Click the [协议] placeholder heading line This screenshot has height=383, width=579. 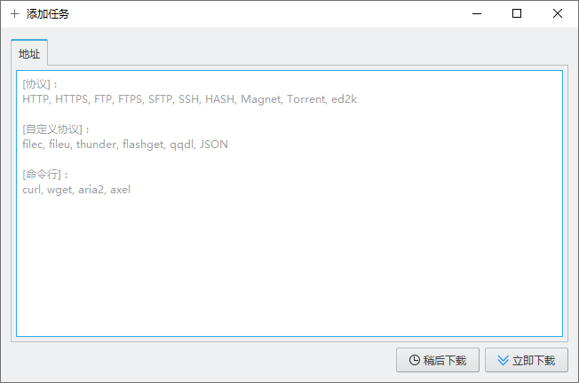point(40,84)
